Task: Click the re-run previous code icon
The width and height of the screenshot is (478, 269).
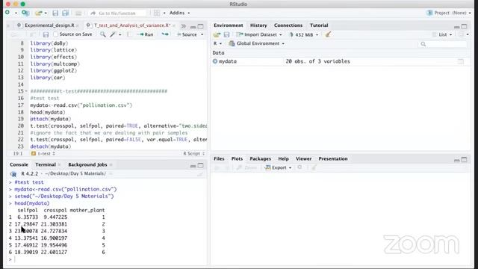Action: pos(165,34)
